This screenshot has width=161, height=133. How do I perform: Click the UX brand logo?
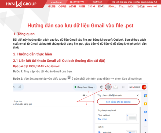click(82, 6)
